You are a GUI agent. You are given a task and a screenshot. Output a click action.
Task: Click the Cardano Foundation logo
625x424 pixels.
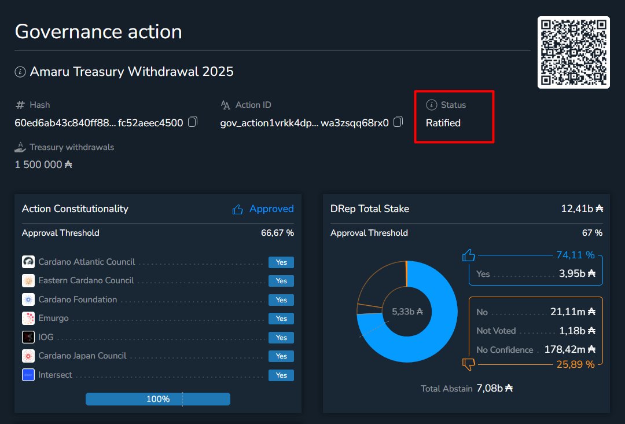point(28,299)
